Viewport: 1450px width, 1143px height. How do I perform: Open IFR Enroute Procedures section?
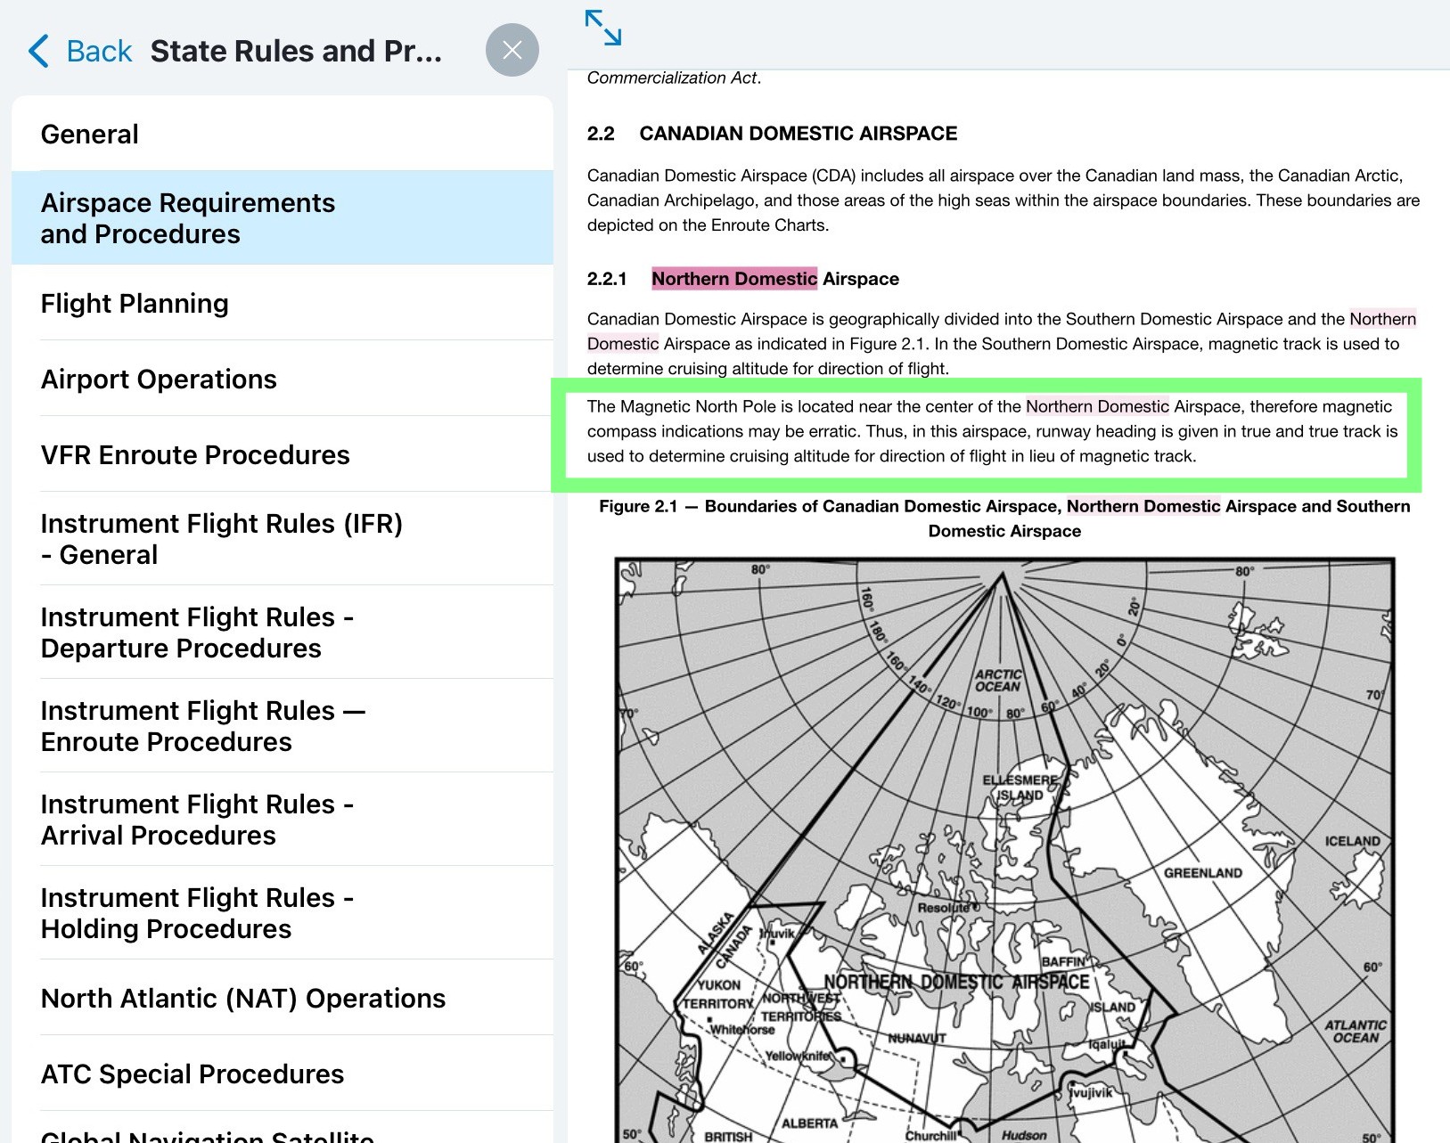click(282, 726)
